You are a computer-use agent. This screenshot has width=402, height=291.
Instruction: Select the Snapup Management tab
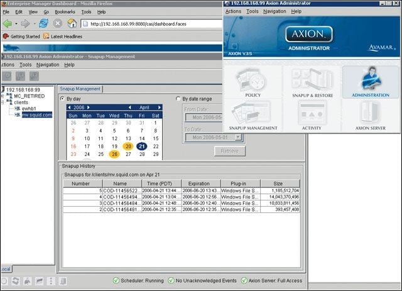pyautogui.click(x=80, y=89)
